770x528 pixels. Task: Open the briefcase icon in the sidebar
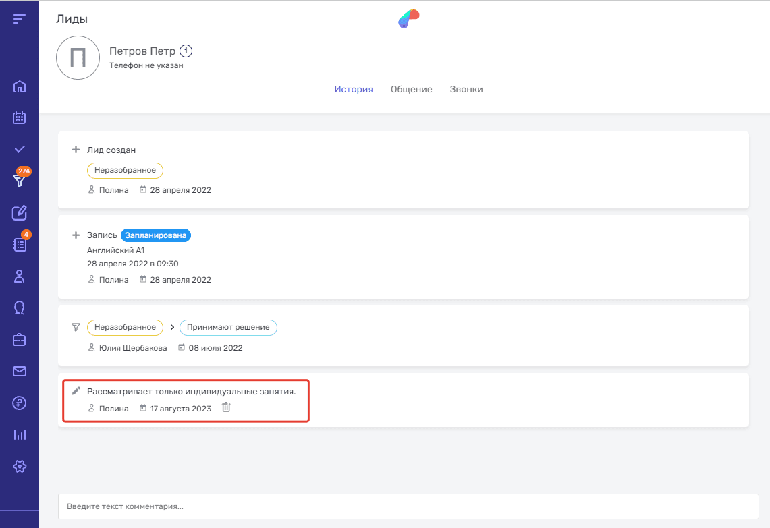[20, 340]
